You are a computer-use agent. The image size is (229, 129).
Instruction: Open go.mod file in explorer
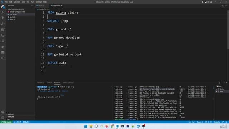12,17
